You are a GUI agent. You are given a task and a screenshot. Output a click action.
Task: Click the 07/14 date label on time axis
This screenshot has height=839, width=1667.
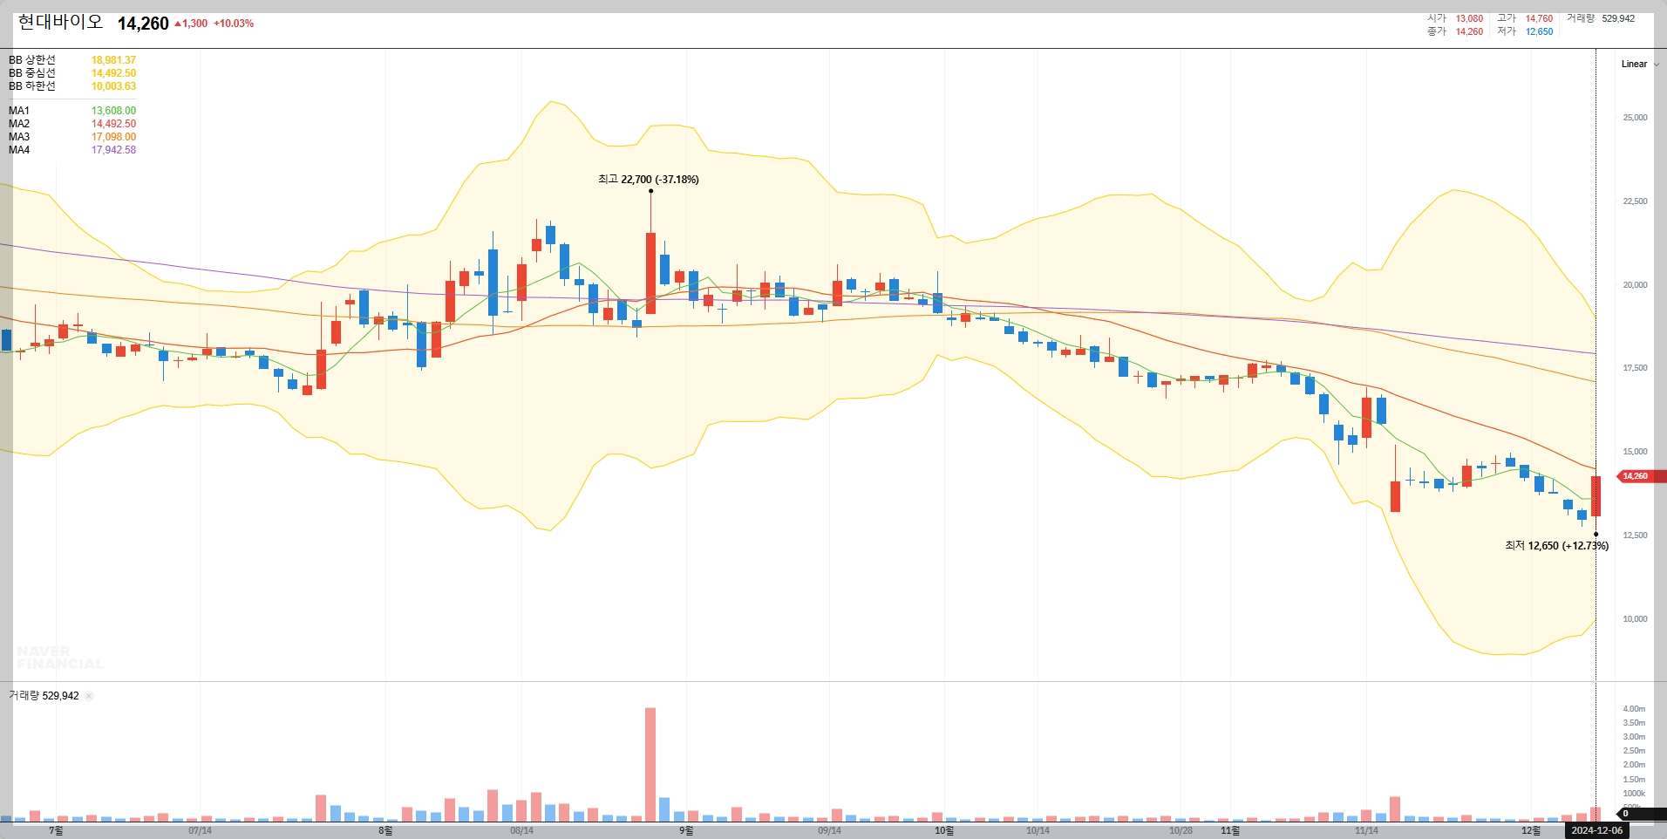point(200,830)
